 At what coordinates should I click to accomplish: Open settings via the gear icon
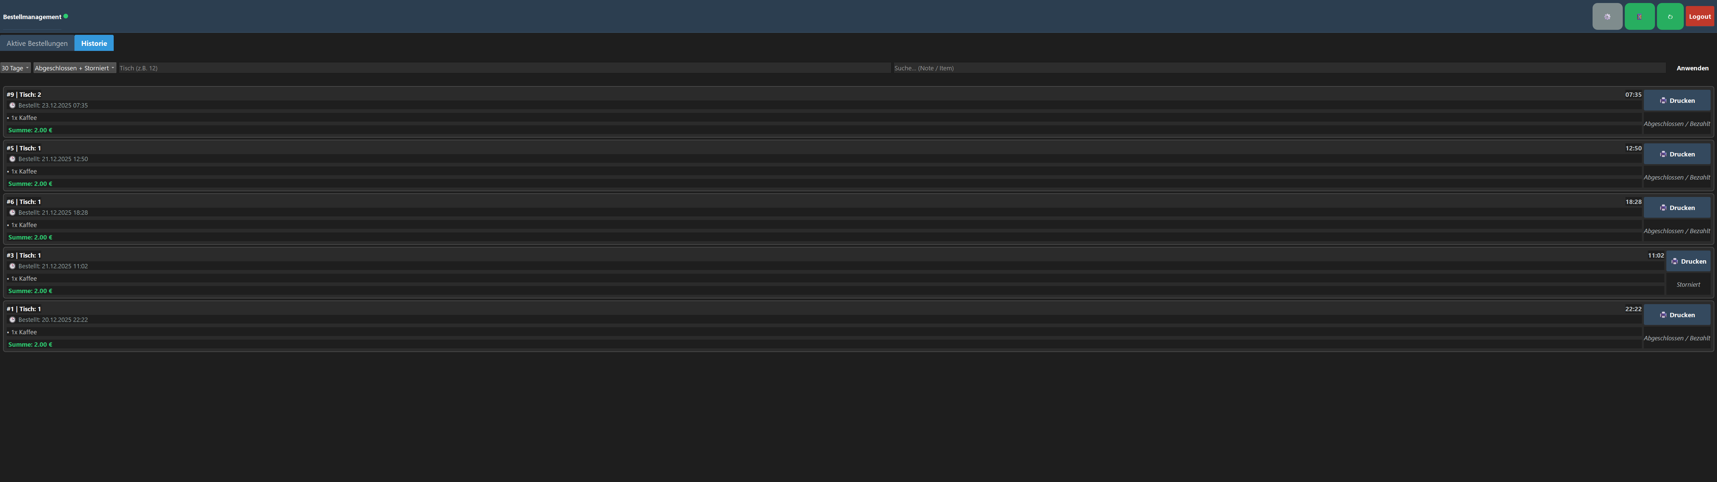(1607, 17)
